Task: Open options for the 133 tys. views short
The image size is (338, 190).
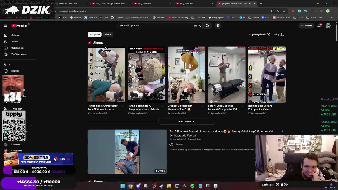Action: (x=162, y=107)
